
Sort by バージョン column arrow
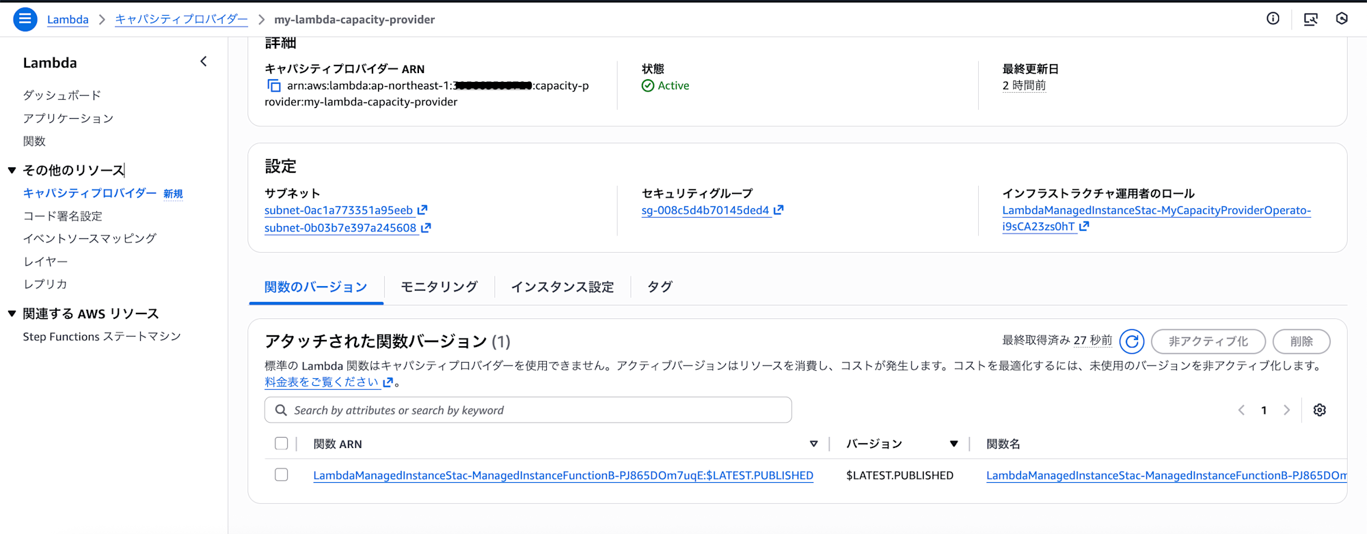(953, 444)
